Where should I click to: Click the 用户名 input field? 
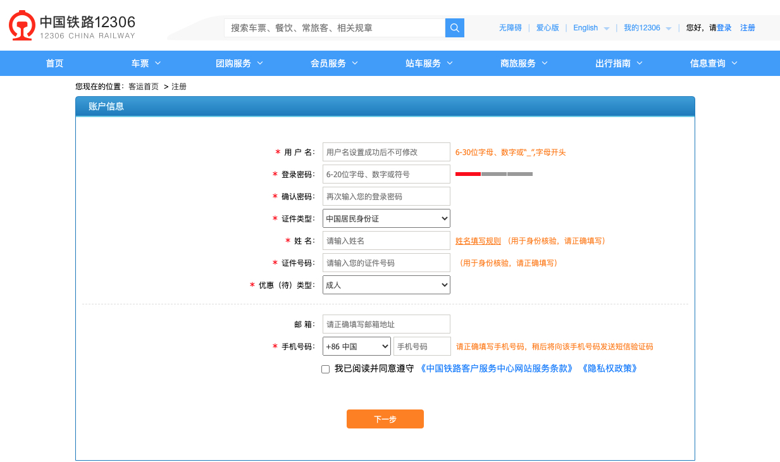(386, 152)
